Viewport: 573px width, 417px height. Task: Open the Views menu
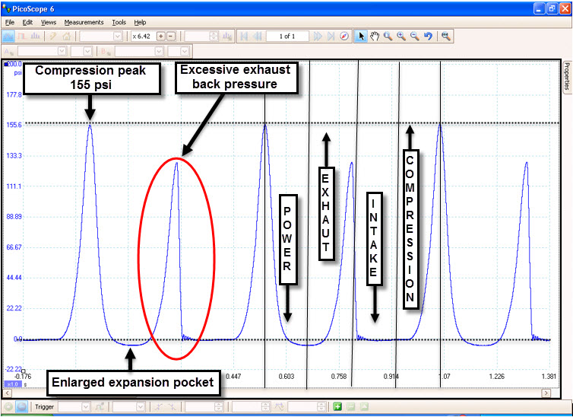click(49, 23)
